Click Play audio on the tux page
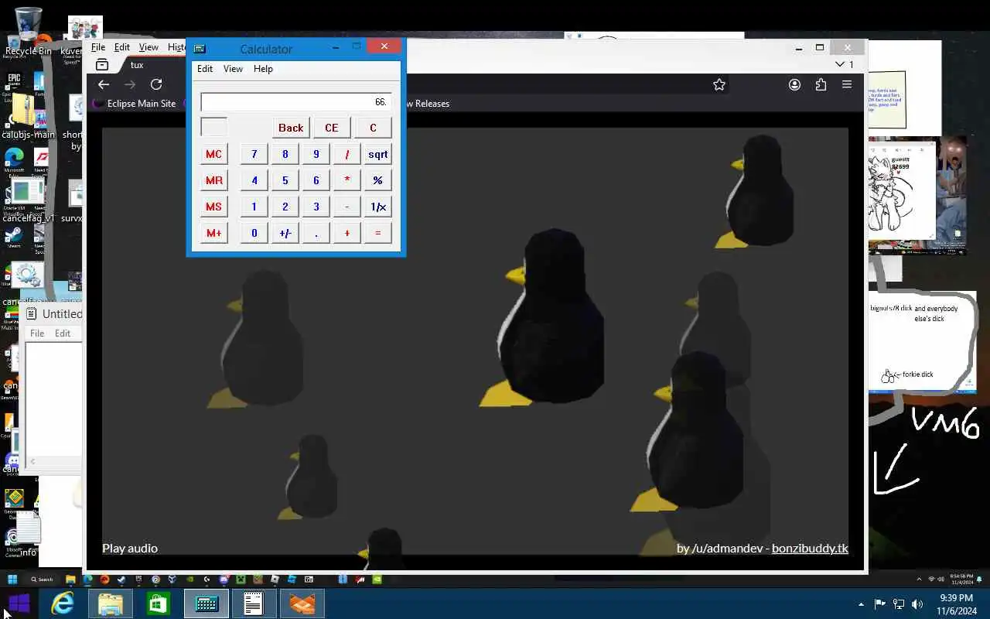990x619 pixels. pyautogui.click(x=130, y=548)
